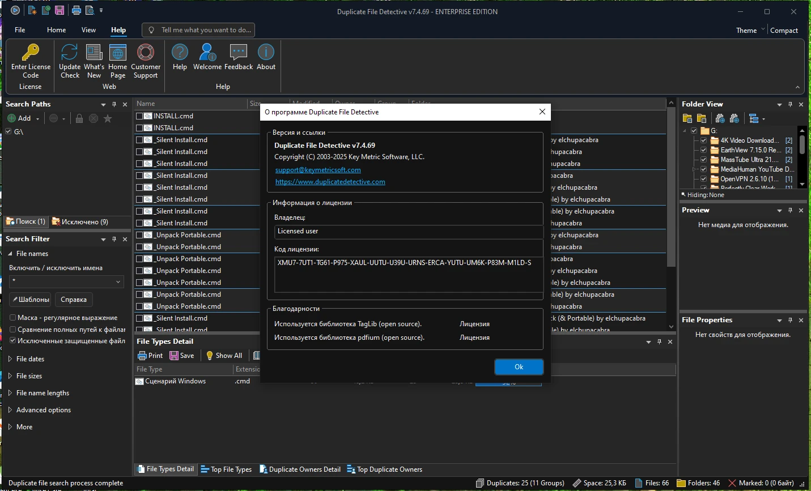The width and height of the screenshot is (811, 491).
Task: Open What's New in the ribbon
Action: coord(94,53)
